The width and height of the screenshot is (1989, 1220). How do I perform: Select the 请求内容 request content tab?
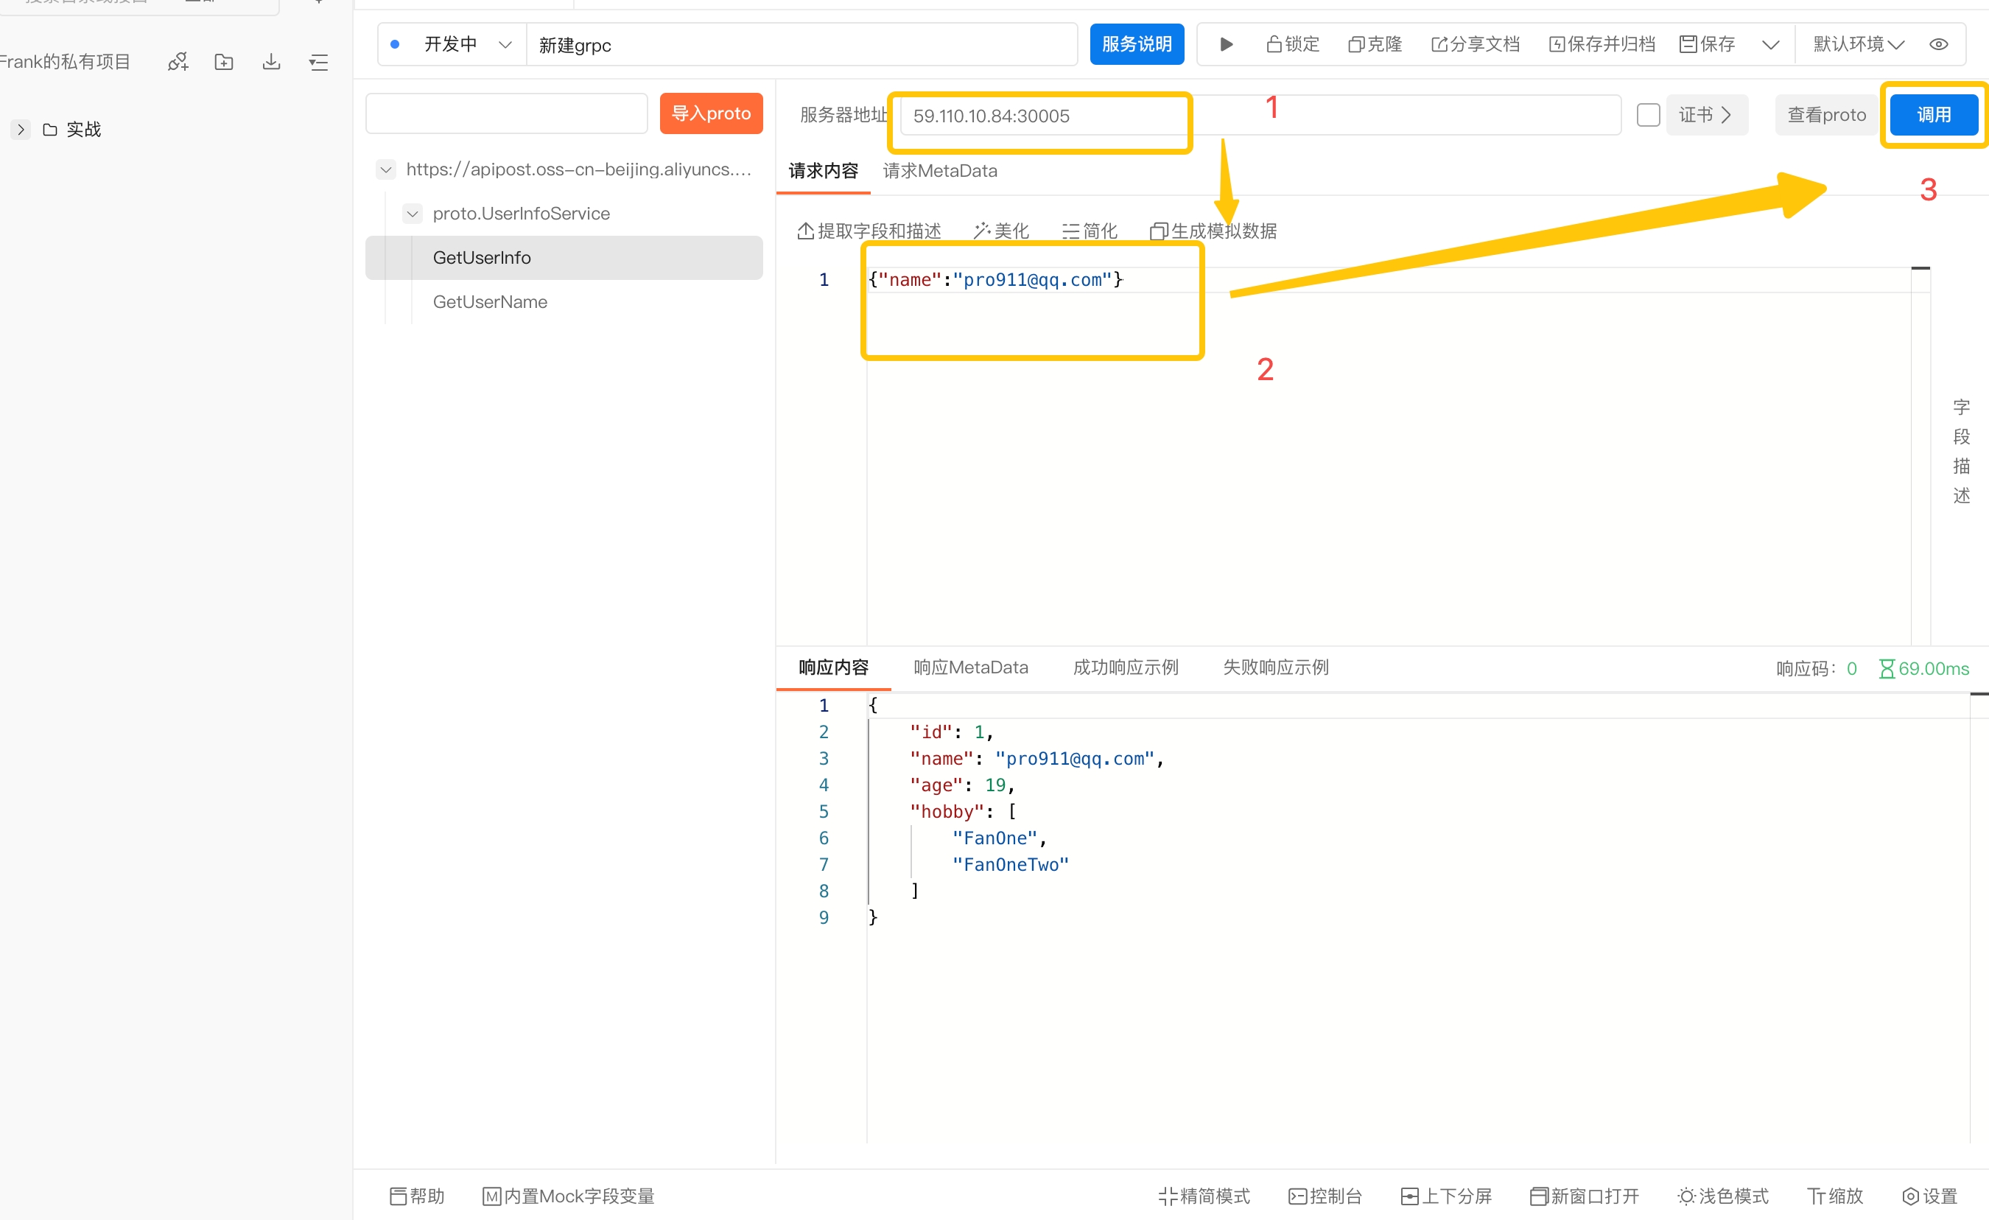click(823, 170)
